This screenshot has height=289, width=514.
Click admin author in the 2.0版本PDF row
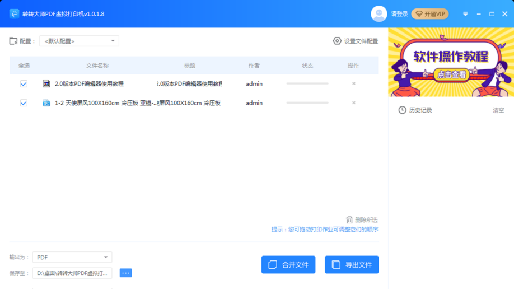click(254, 84)
